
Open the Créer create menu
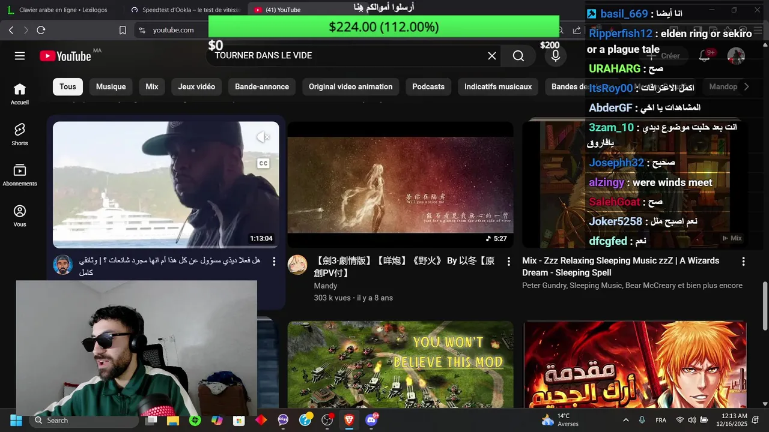pos(663,56)
